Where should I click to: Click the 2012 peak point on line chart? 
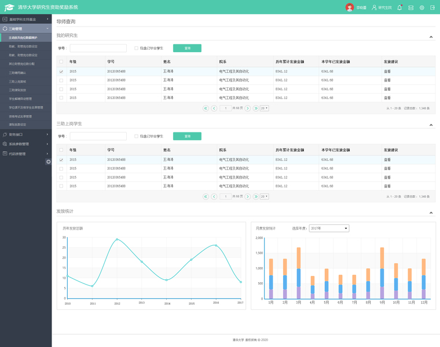[117, 239]
